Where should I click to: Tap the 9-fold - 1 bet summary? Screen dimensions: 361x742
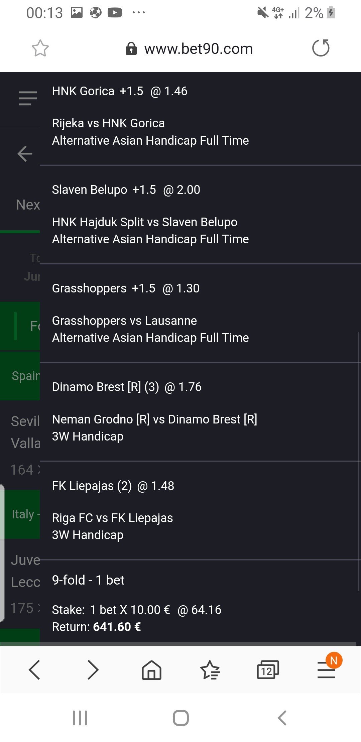[88, 580]
